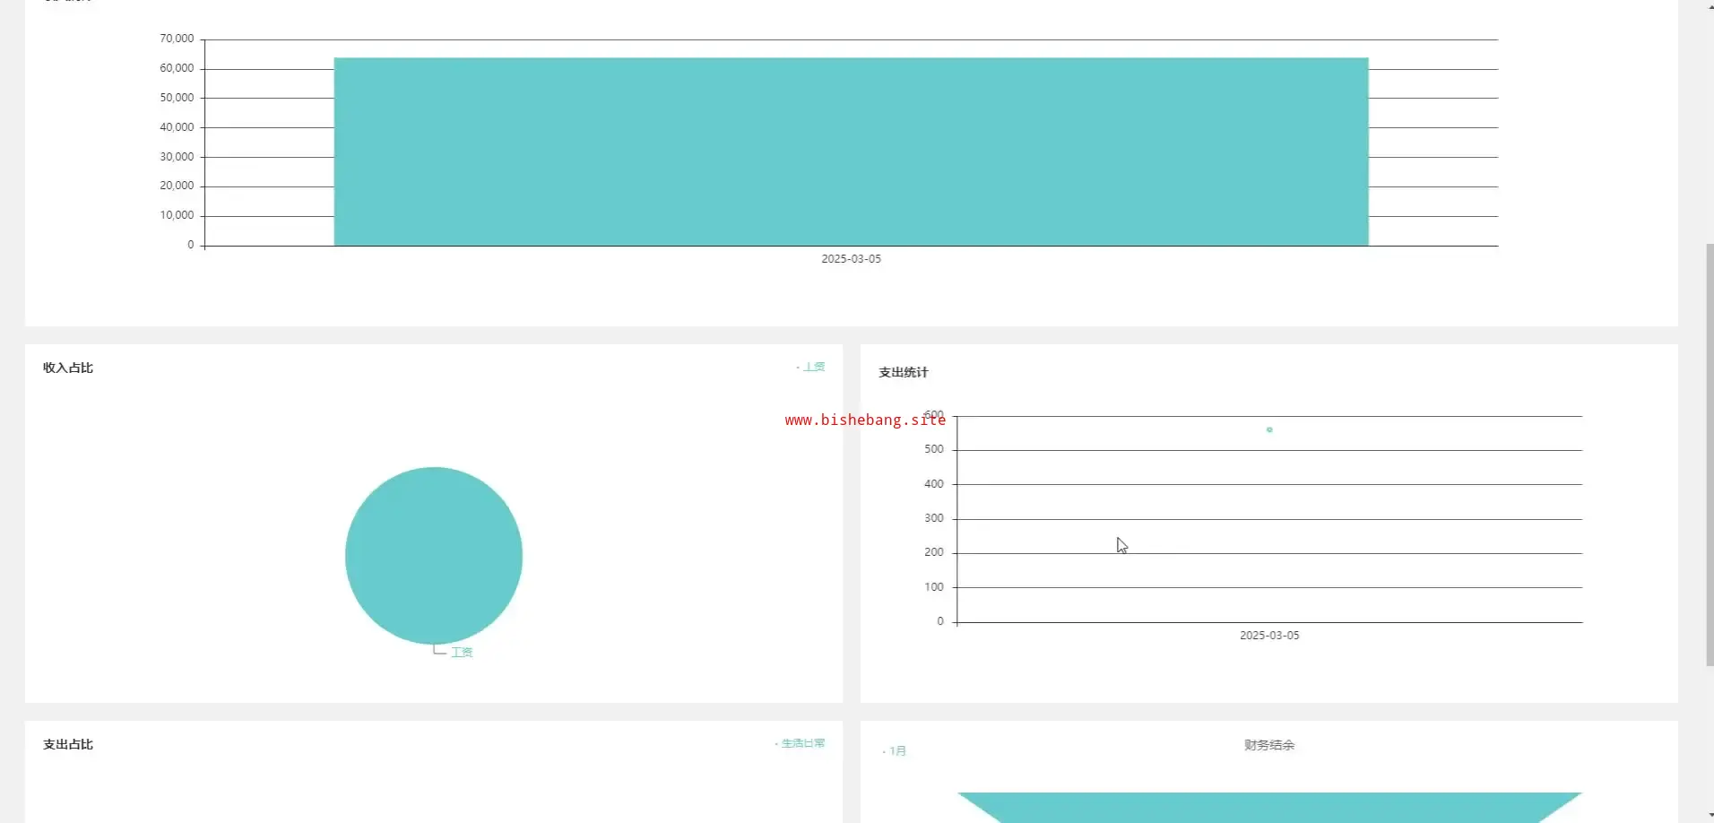This screenshot has height=823, width=1714.
Task: Click the 400 axis label in 支出统计
Action: click(x=934, y=484)
